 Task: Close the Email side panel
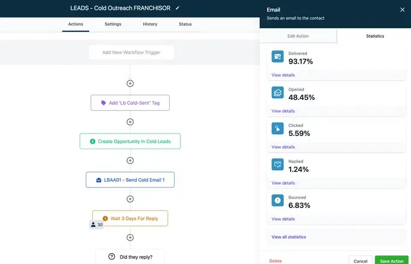tap(403, 10)
